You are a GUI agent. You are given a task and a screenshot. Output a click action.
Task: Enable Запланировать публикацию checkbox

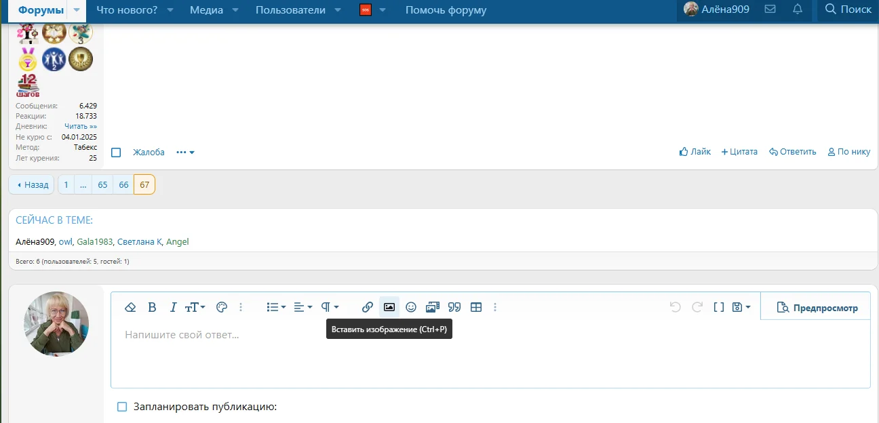tap(122, 407)
